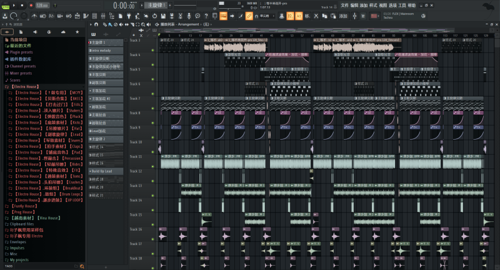
Task: Click the plugin picker plug icon
Action: (x=129, y=16)
